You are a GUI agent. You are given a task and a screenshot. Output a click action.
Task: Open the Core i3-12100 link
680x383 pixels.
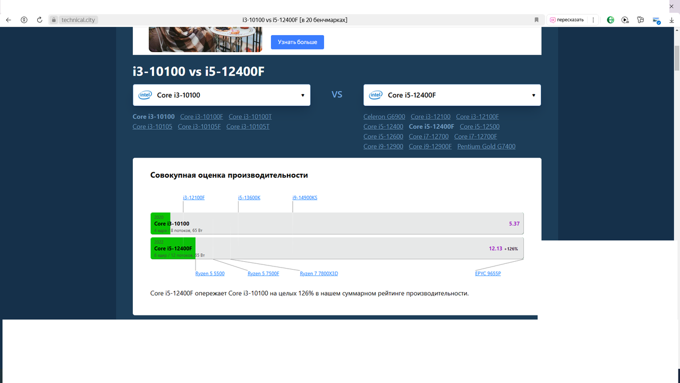pos(430,116)
